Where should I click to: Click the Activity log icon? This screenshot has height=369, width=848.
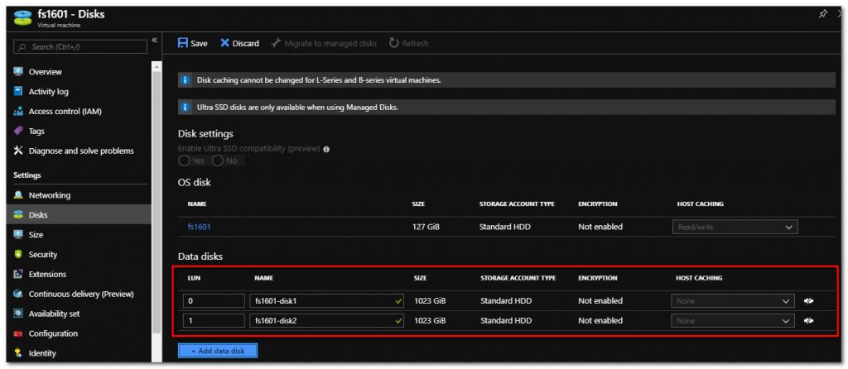point(18,92)
